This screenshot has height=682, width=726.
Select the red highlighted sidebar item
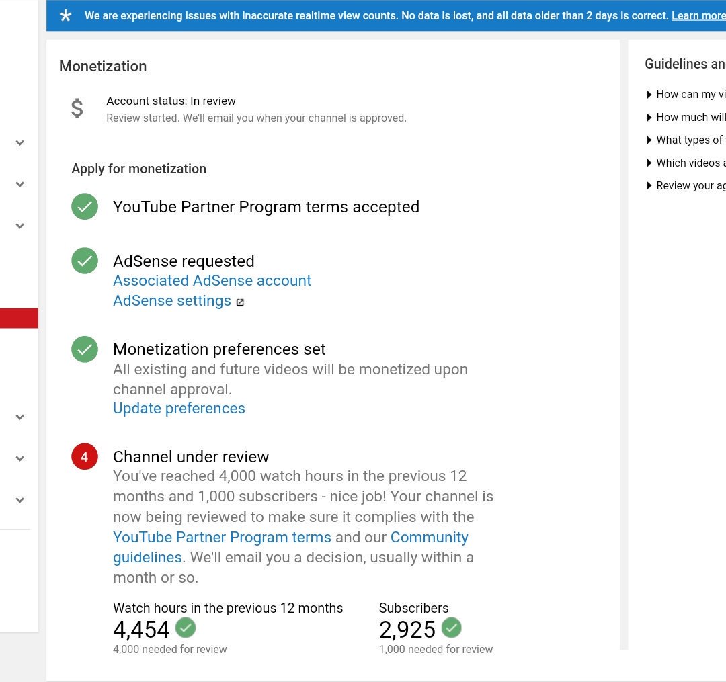(19, 318)
